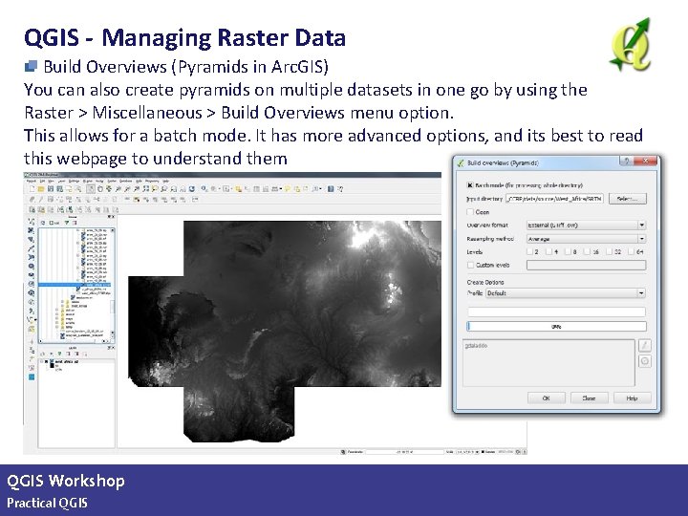
Task: Open the Help menu in QGIS menubar
Action: tap(166, 181)
